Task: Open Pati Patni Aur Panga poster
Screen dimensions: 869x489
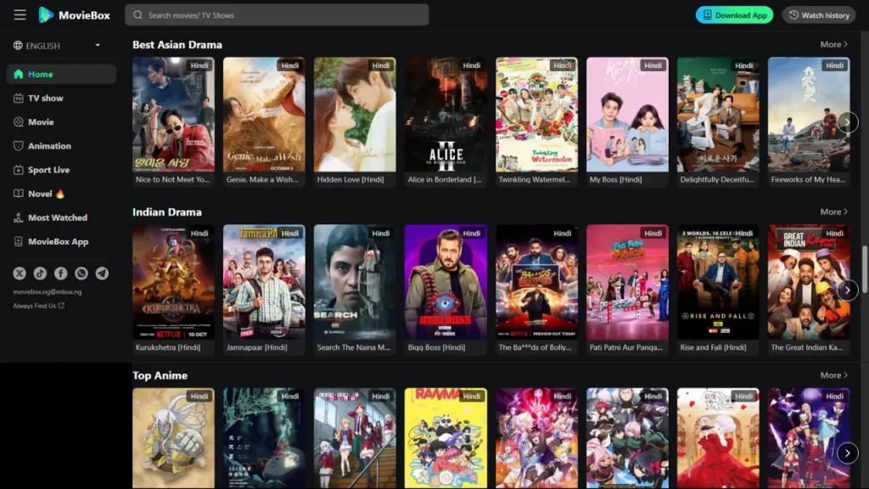Action: tap(627, 282)
